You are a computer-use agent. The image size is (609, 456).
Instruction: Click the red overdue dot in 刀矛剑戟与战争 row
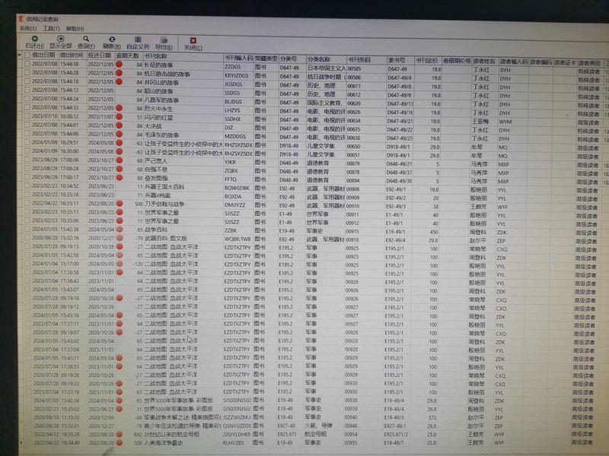(x=120, y=203)
